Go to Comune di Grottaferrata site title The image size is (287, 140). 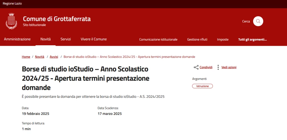[x=57, y=19]
